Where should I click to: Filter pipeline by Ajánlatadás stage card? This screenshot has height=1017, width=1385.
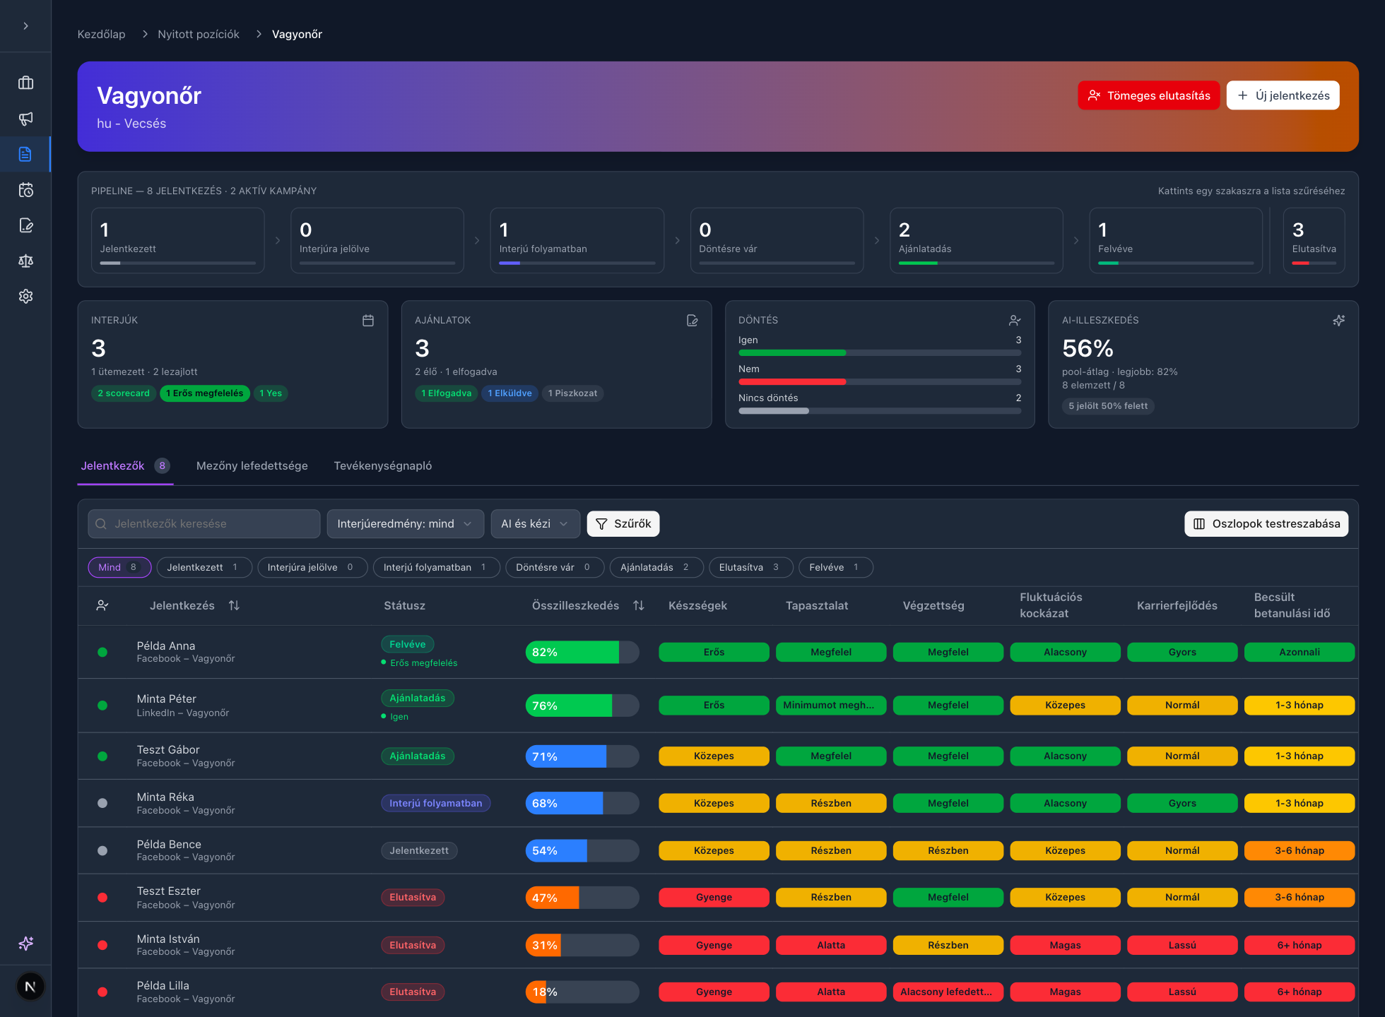[976, 240]
